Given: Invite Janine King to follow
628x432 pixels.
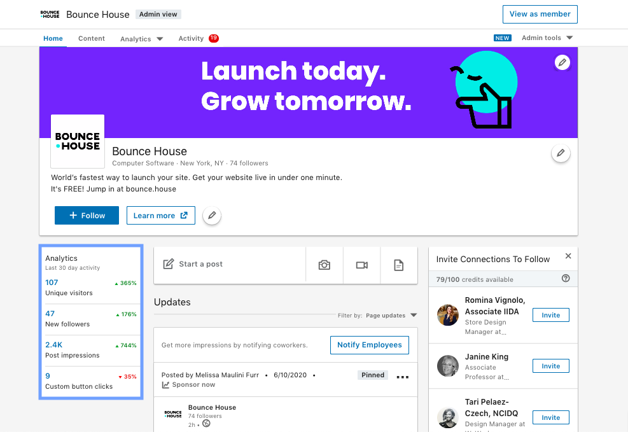Looking at the screenshot, I should 551,366.
